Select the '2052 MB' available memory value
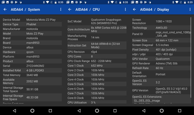The image size is (194, 115). coord(32,81)
